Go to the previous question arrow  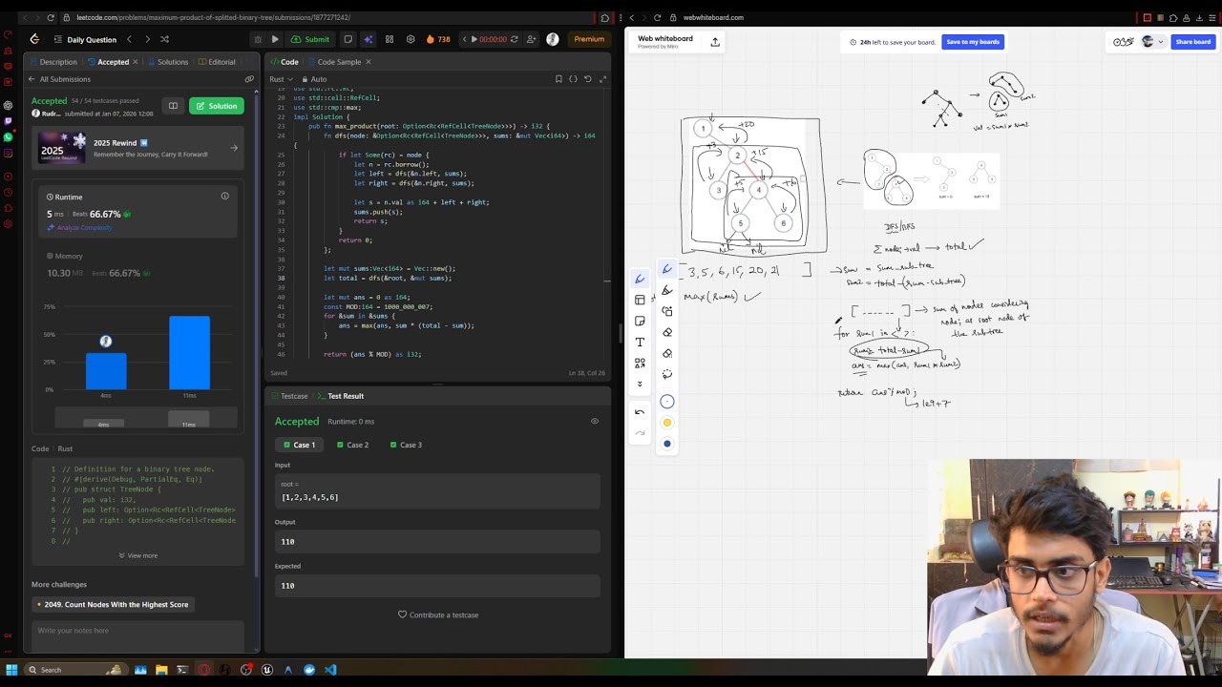click(x=129, y=39)
